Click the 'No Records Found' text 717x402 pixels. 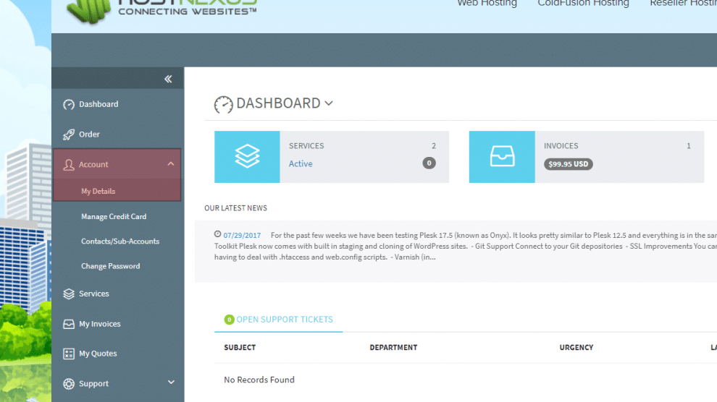click(x=259, y=380)
